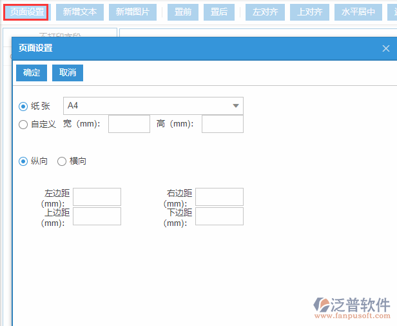Select the 纸张 radio option
This screenshot has height=326, width=397.
[x=23, y=107]
